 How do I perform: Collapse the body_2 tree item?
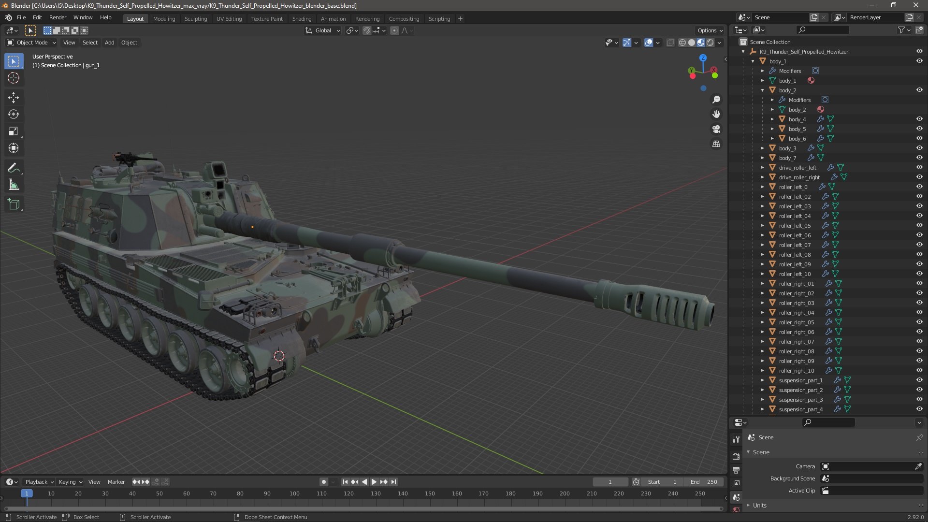[x=763, y=90]
